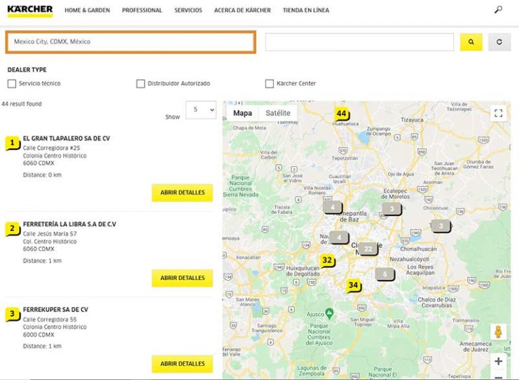Open Acerca de Kärcher menu
The height and width of the screenshot is (380, 519).
[x=243, y=10]
